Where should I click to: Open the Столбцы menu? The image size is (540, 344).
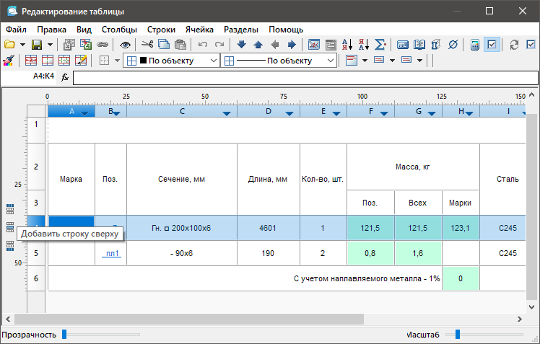tap(119, 30)
